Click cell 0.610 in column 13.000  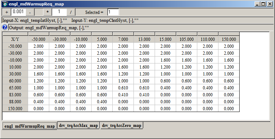click(144, 88)
